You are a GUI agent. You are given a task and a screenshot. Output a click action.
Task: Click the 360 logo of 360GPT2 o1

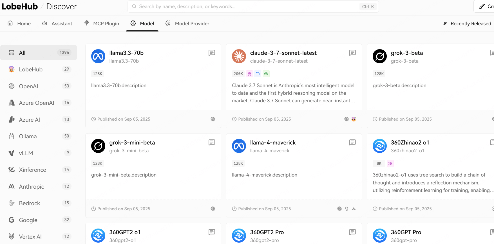[98, 236]
